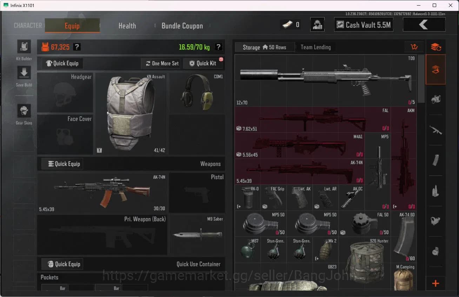Select the Lwt. AK grip item
The image size is (459, 297).
click(x=300, y=198)
